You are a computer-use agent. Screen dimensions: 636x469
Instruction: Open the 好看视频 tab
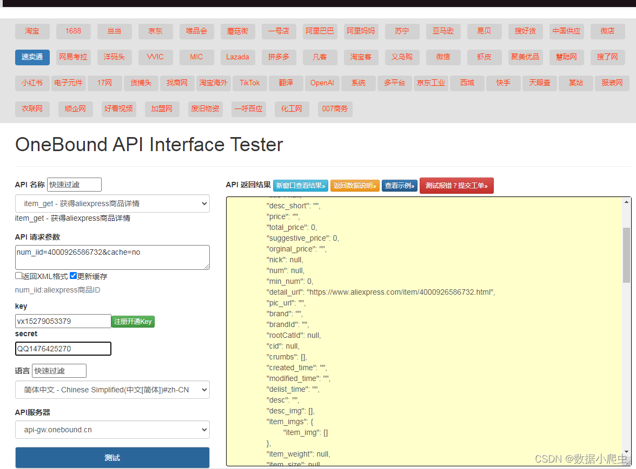[x=118, y=109]
